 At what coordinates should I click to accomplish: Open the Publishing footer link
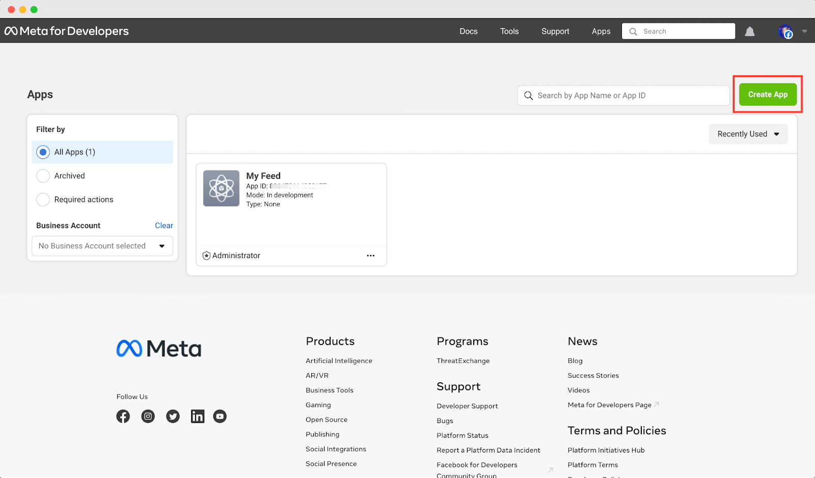pos(322,435)
